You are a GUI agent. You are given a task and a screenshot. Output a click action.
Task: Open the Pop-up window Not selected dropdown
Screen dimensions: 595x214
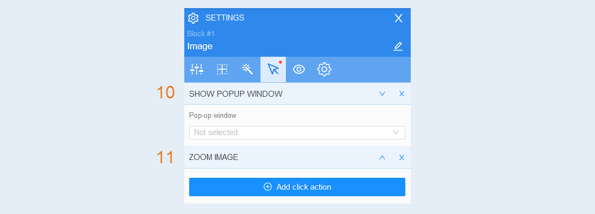[297, 132]
